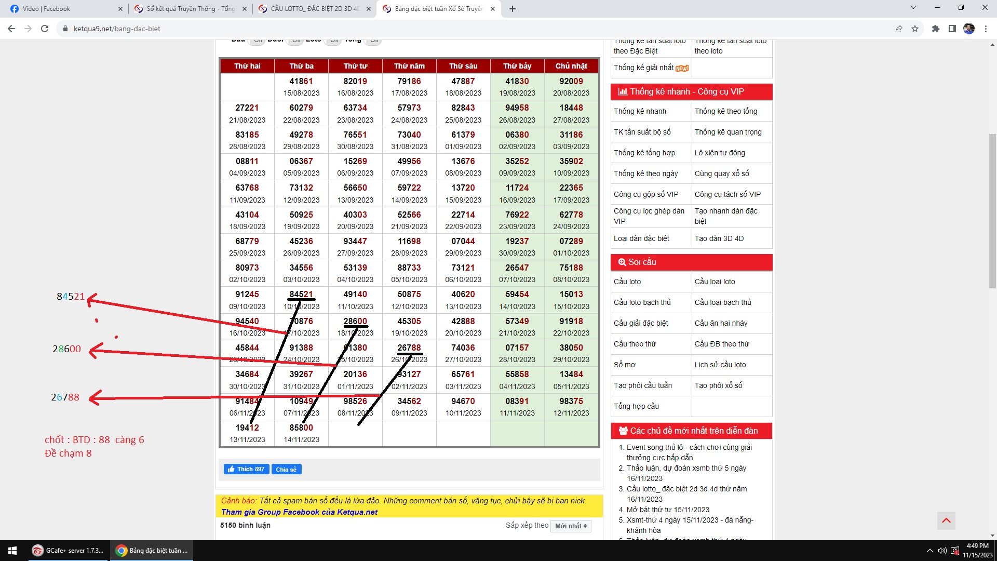The height and width of the screenshot is (561, 997).
Task: Open a new browser tab
Action: (x=513, y=9)
